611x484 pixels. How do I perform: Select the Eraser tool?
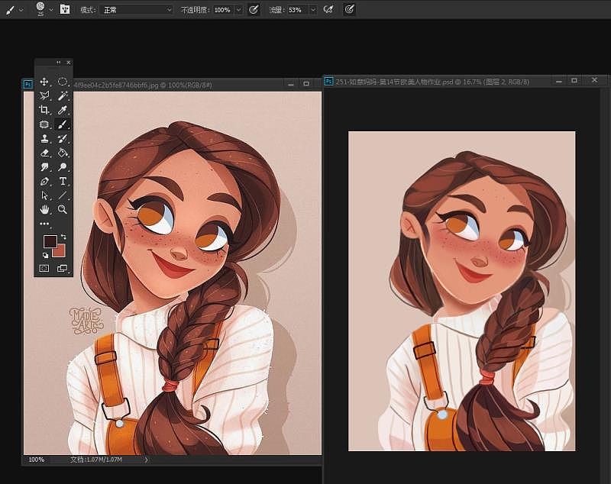pyautogui.click(x=44, y=153)
